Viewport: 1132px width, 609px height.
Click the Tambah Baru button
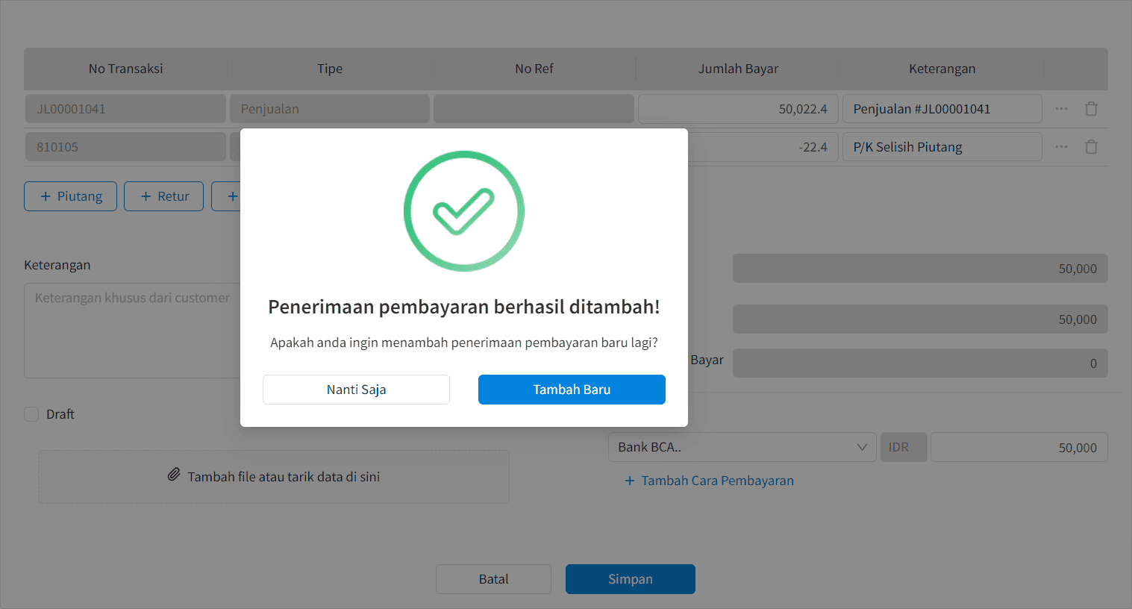click(x=572, y=390)
